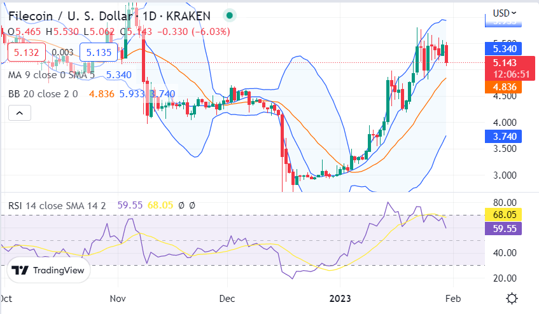Click the green market status dot
539x314 pixels.
tap(230, 15)
